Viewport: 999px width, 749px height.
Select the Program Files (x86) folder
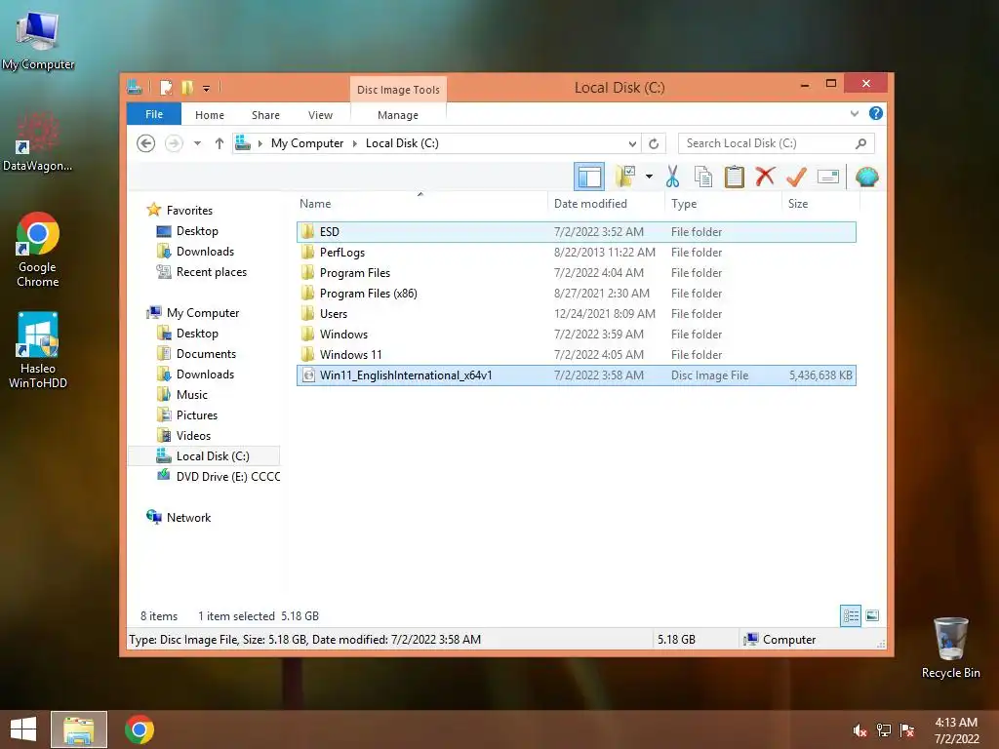[x=576, y=293]
